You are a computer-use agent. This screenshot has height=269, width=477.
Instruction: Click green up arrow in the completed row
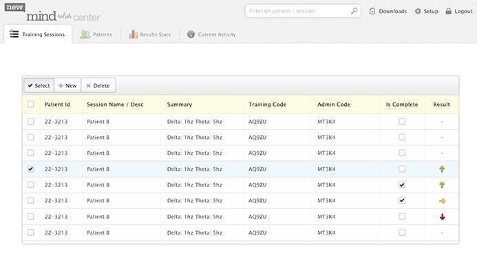[442, 185]
